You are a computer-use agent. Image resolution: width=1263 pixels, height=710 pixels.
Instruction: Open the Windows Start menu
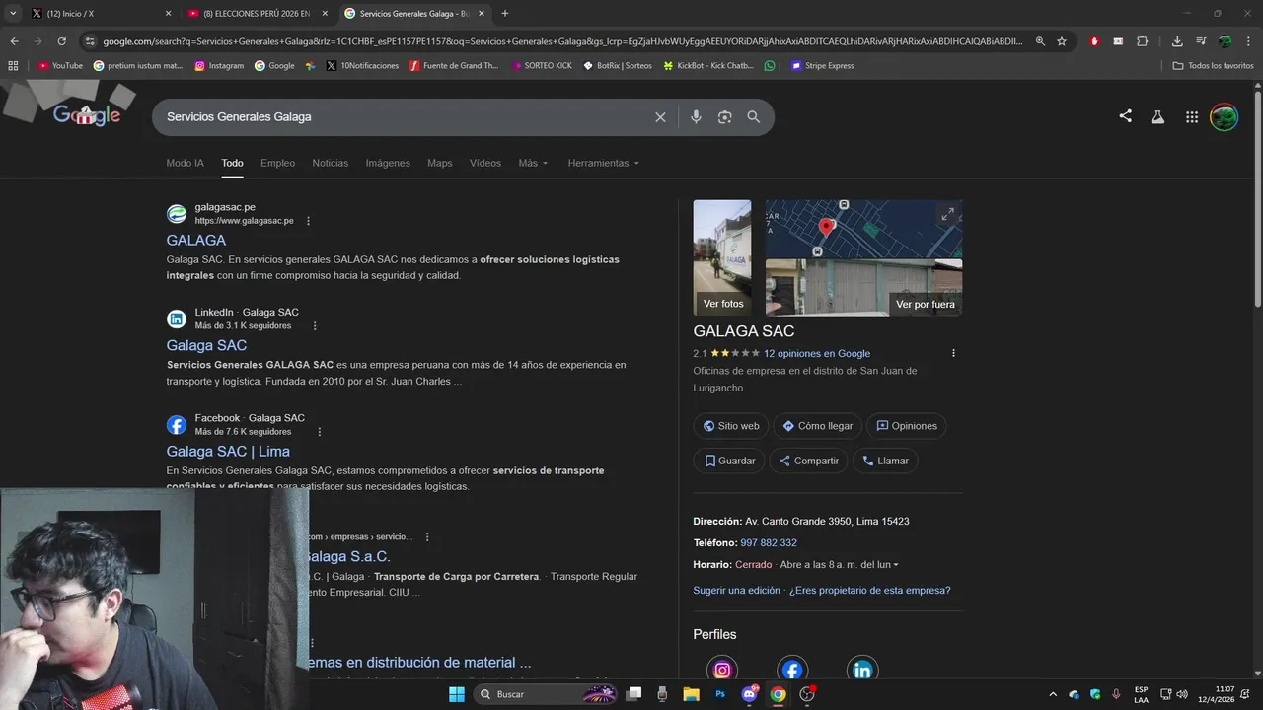click(457, 694)
